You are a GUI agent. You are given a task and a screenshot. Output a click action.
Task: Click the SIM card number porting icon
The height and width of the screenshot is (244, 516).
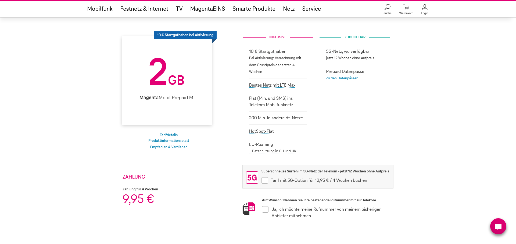point(249,209)
